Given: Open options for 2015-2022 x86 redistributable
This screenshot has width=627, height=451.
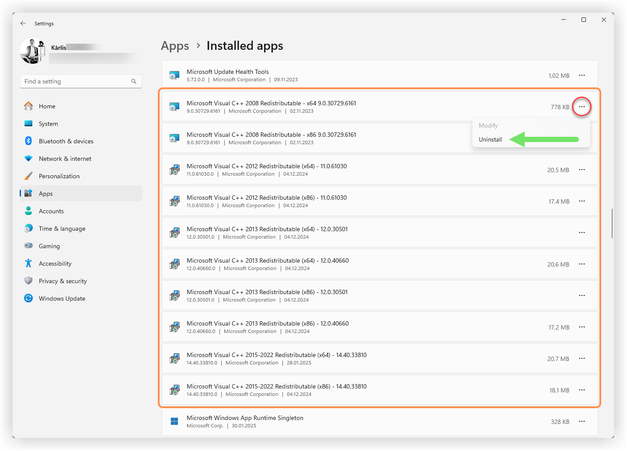Looking at the screenshot, I should [582, 390].
